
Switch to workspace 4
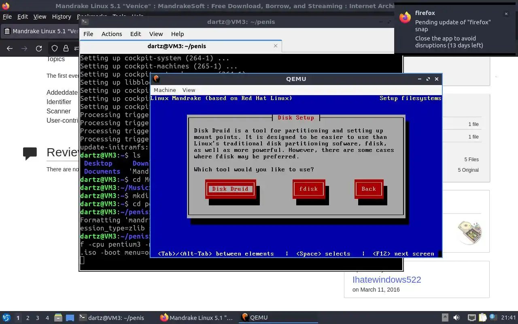coord(47,318)
